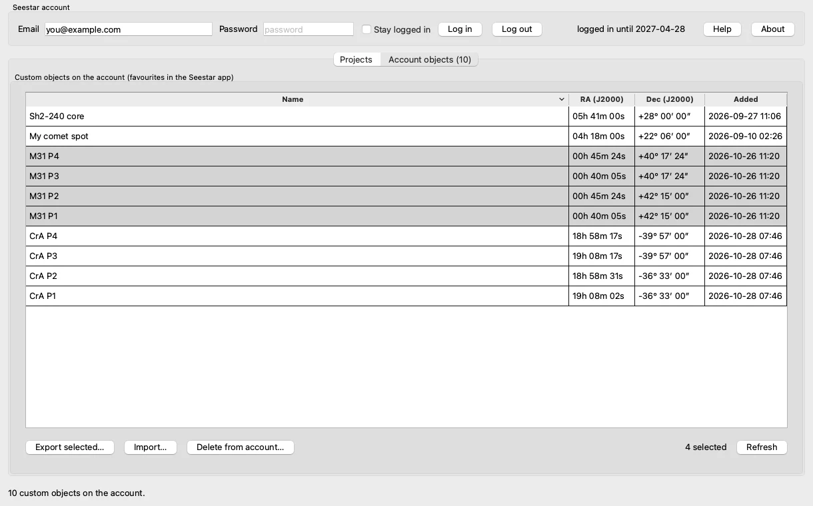
Task: Sort by the Added column header
Action: (746, 99)
